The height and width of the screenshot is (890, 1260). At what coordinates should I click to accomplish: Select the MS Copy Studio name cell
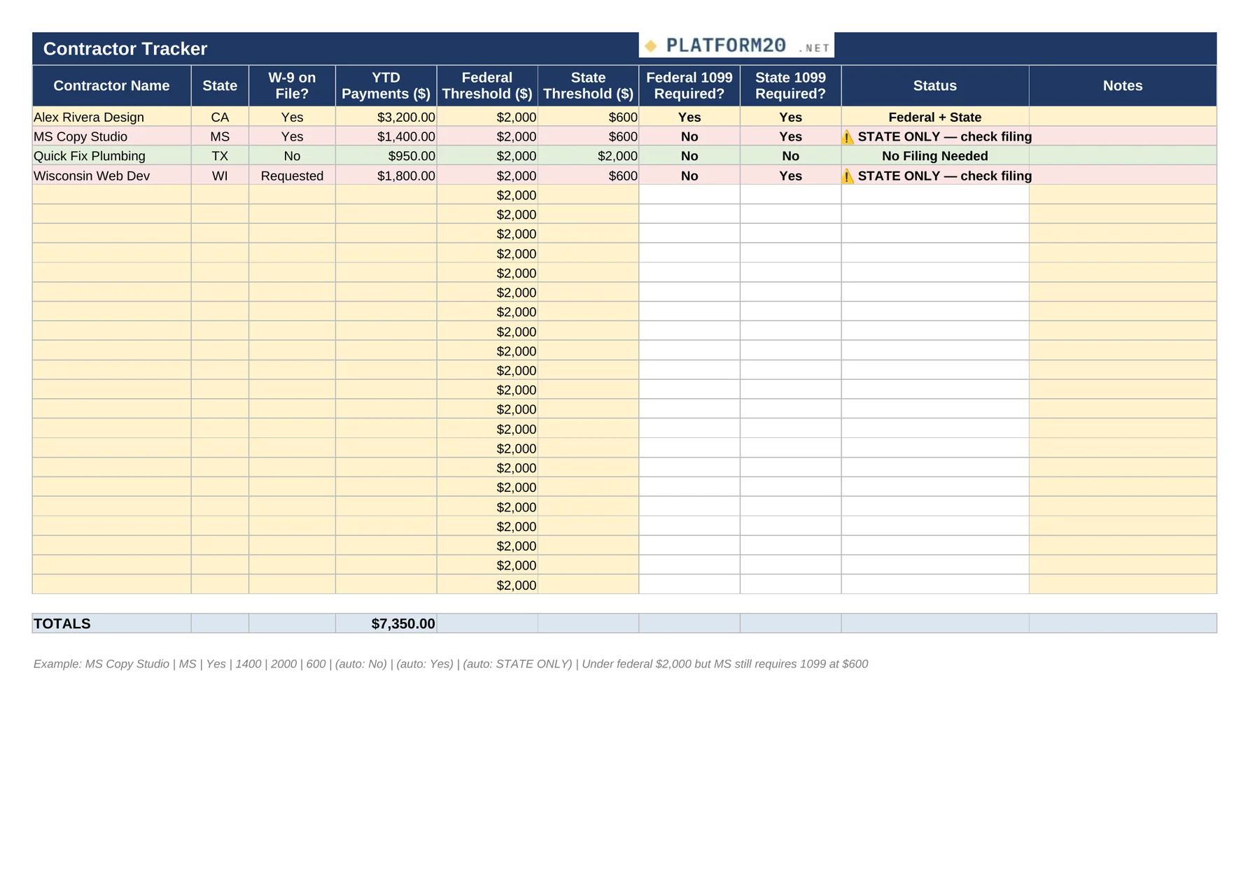pos(112,137)
